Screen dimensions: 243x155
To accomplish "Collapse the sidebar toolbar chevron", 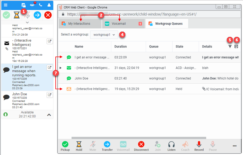I will [27, 22].
